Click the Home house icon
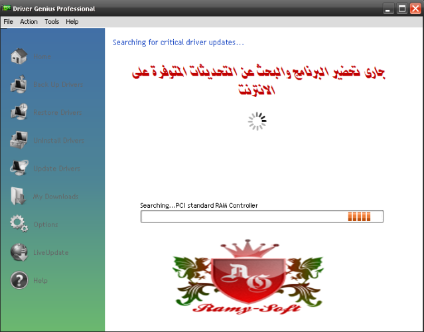This screenshot has height=332, width=424. tap(19, 56)
